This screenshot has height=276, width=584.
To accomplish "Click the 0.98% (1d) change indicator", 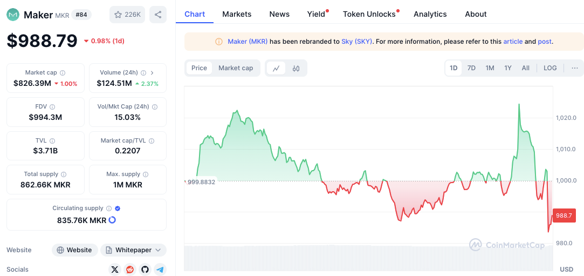I will click(x=104, y=41).
